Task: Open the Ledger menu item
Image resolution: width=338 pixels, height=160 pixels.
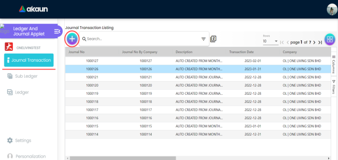Action: point(22,92)
